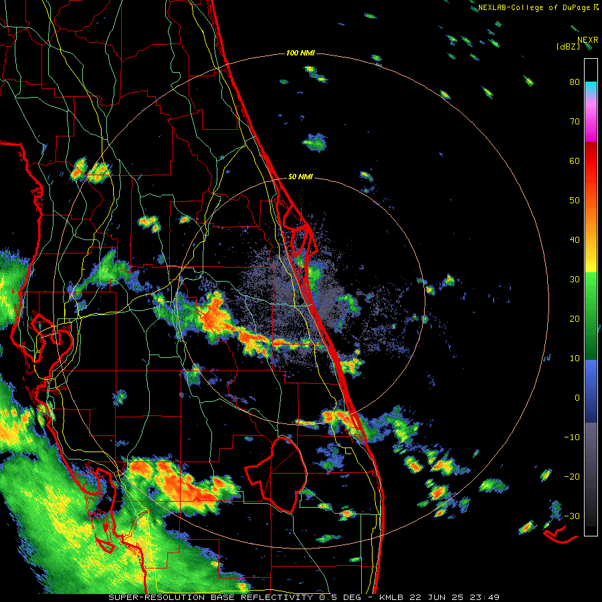
Task: Click the 40 value on dBZ scale
Action: click(575, 240)
